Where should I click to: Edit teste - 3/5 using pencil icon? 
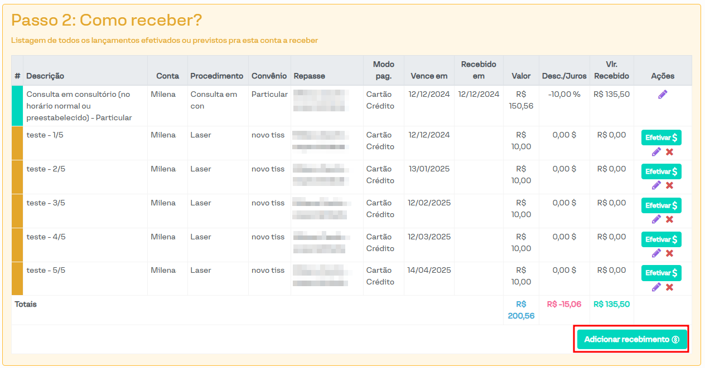coord(656,219)
